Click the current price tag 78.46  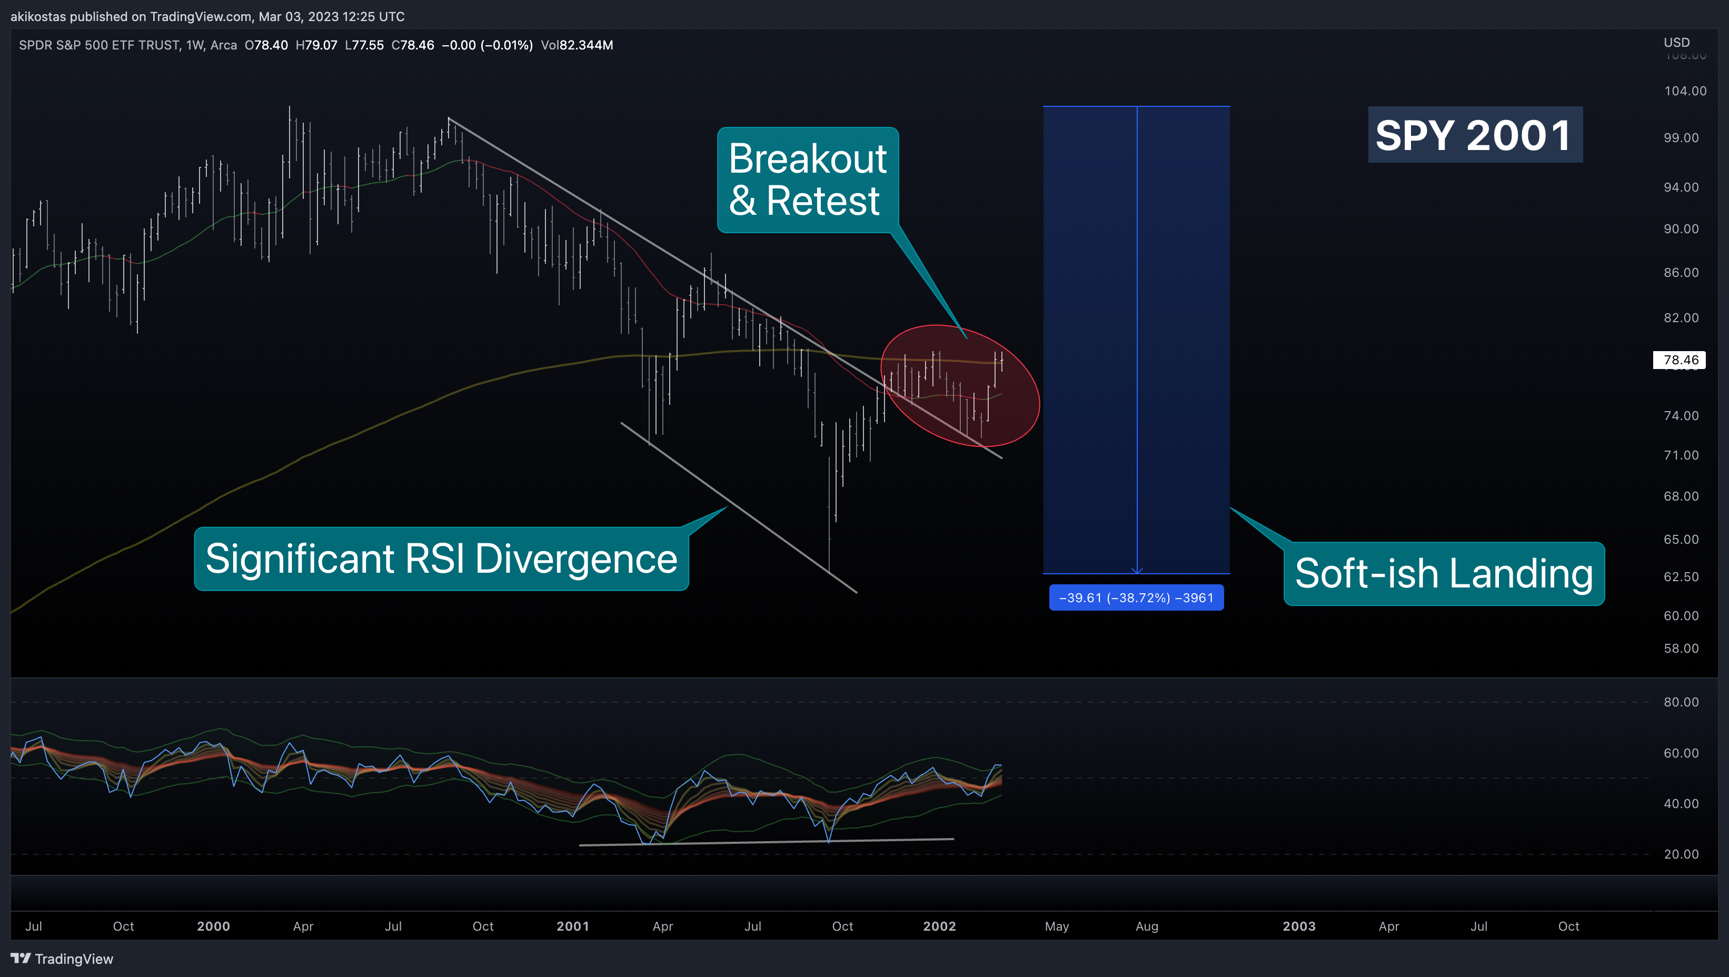(x=1681, y=360)
